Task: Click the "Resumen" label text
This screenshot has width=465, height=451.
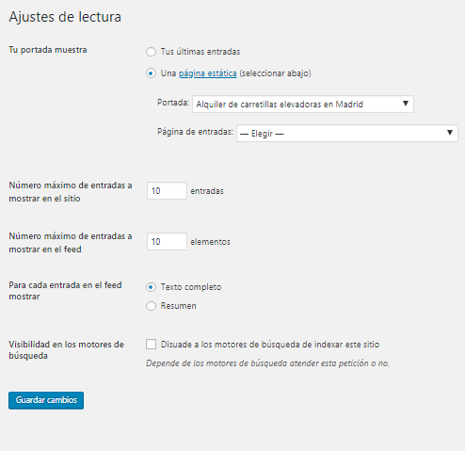Action: point(179,306)
